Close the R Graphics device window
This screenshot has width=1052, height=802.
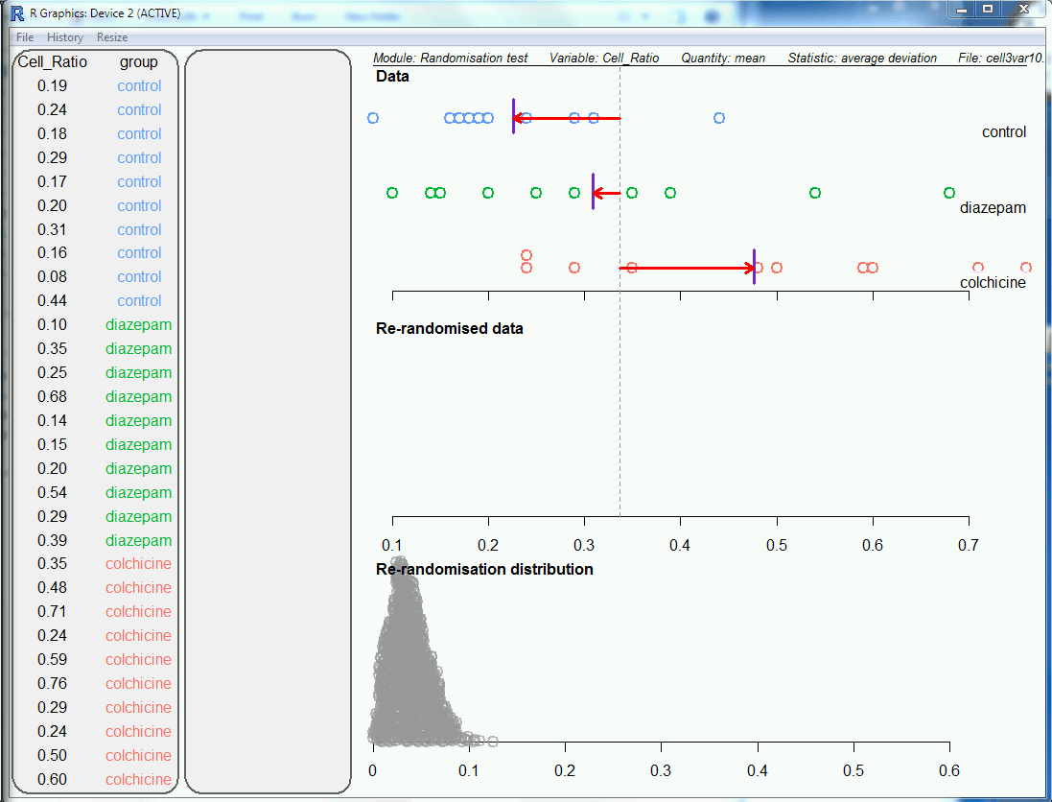click(x=1023, y=9)
